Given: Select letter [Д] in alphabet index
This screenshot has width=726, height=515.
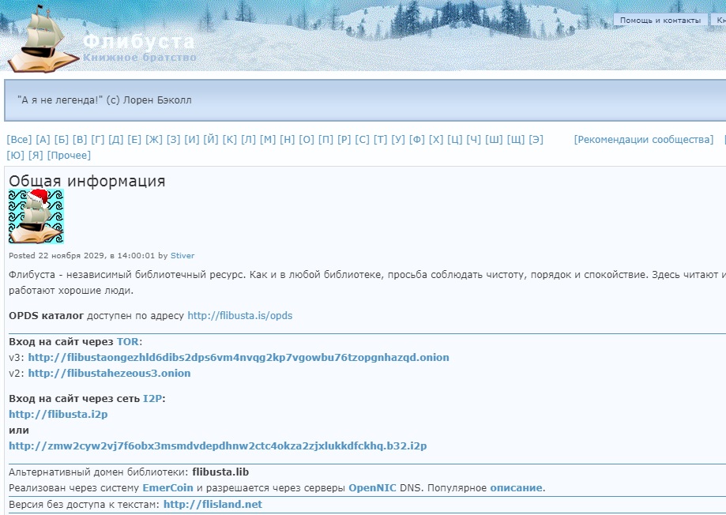Looking at the screenshot, I should click(x=116, y=139).
